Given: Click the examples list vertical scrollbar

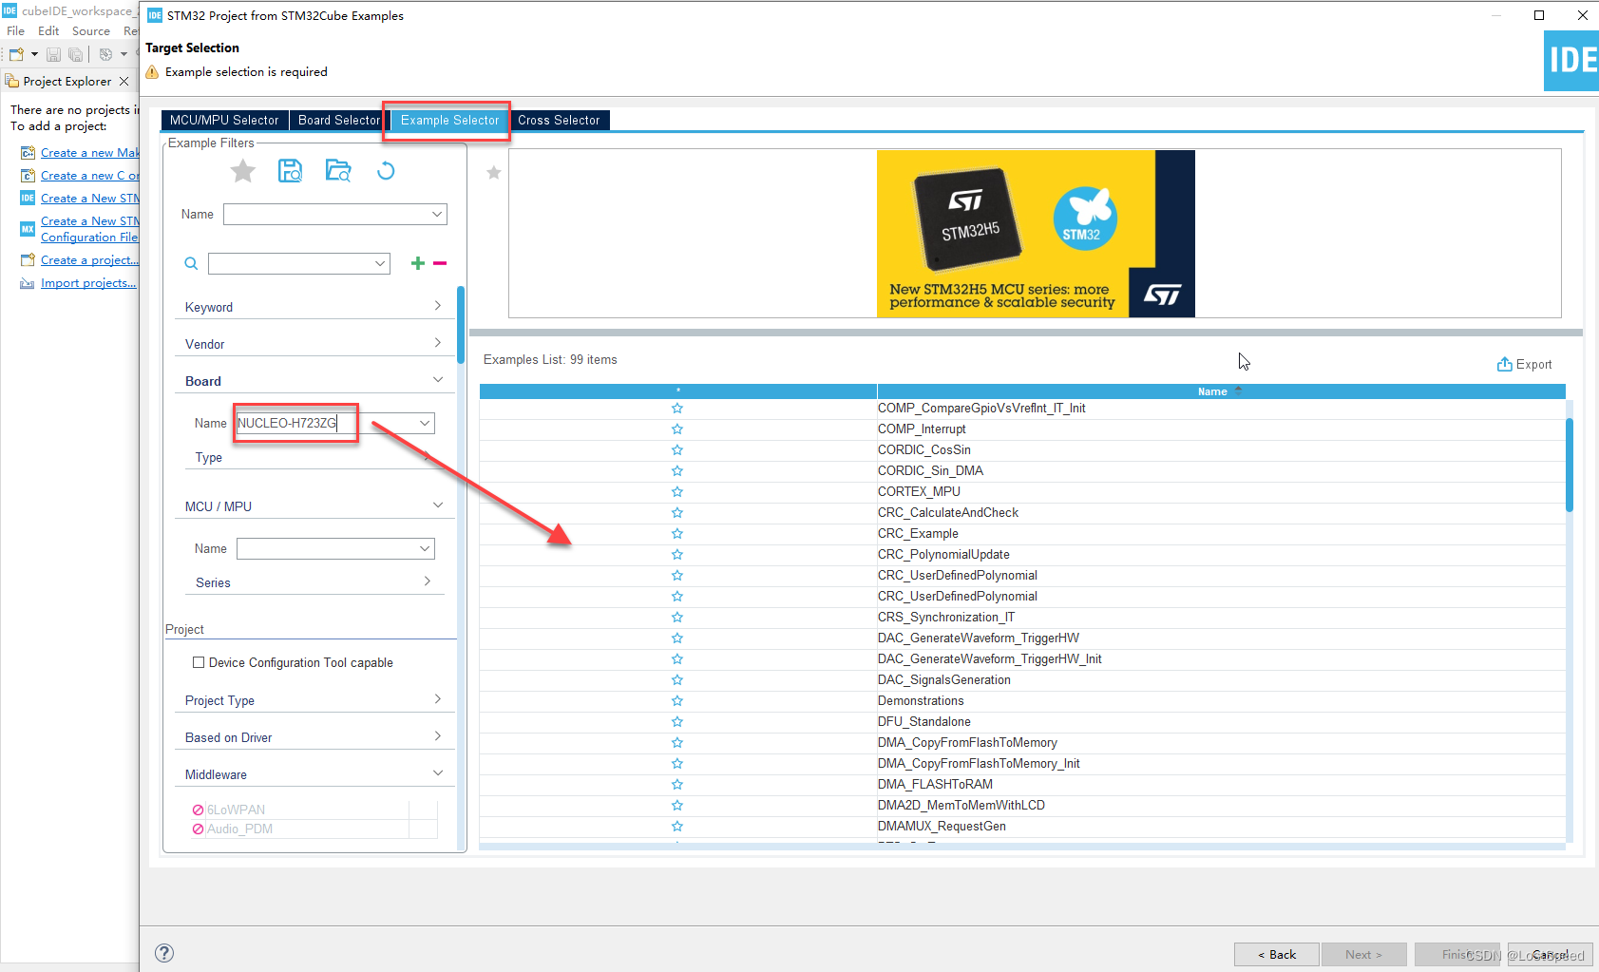Looking at the screenshot, I should pyautogui.click(x=1570, y=466).
